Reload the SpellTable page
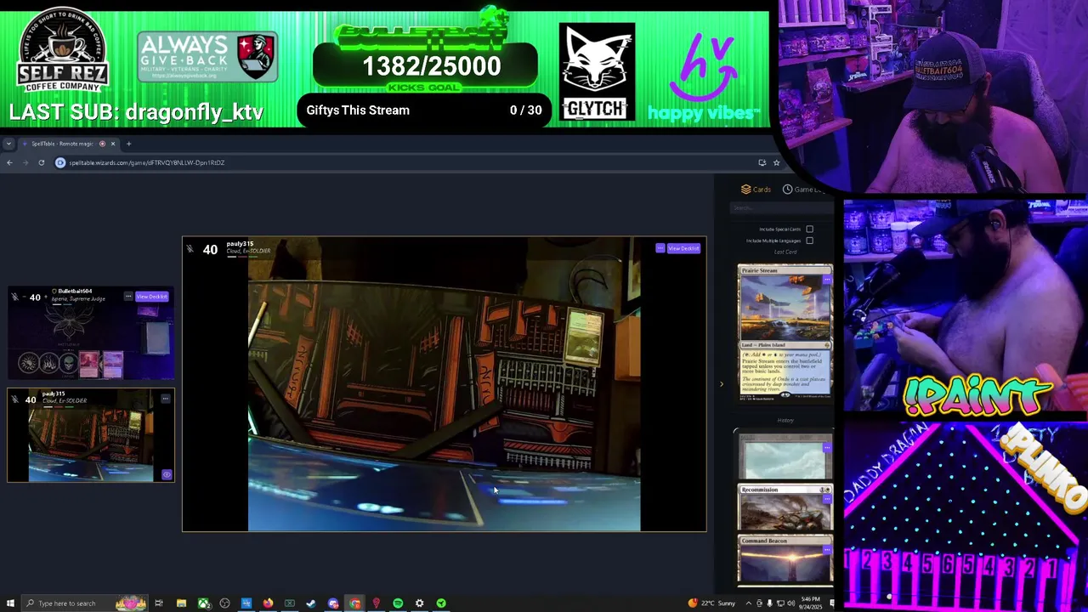 (x=41, y=162)
